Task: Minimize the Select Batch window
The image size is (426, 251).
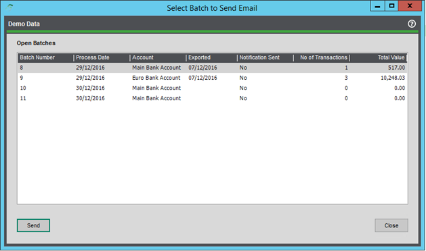Action: click(377, 6)
